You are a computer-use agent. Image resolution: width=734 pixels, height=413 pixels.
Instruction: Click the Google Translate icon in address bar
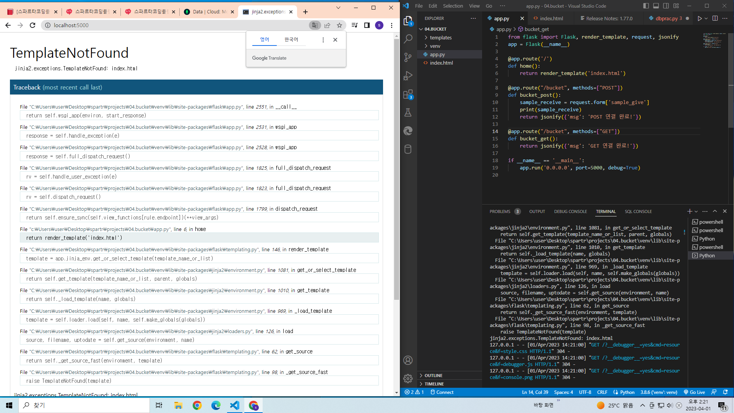(315, 25)
